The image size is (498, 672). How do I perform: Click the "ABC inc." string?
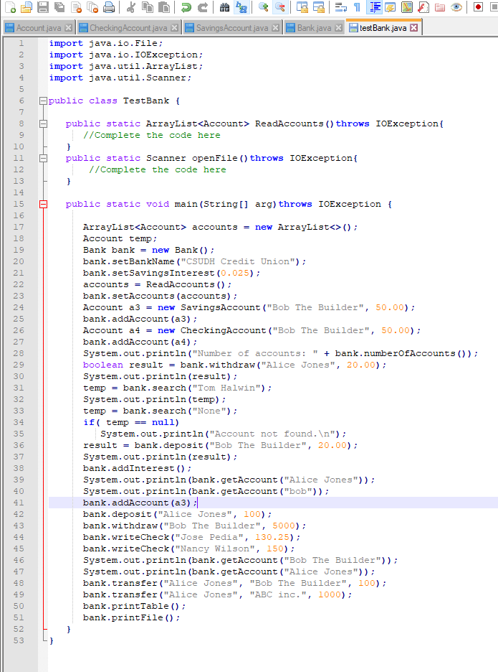pos(278,594)
